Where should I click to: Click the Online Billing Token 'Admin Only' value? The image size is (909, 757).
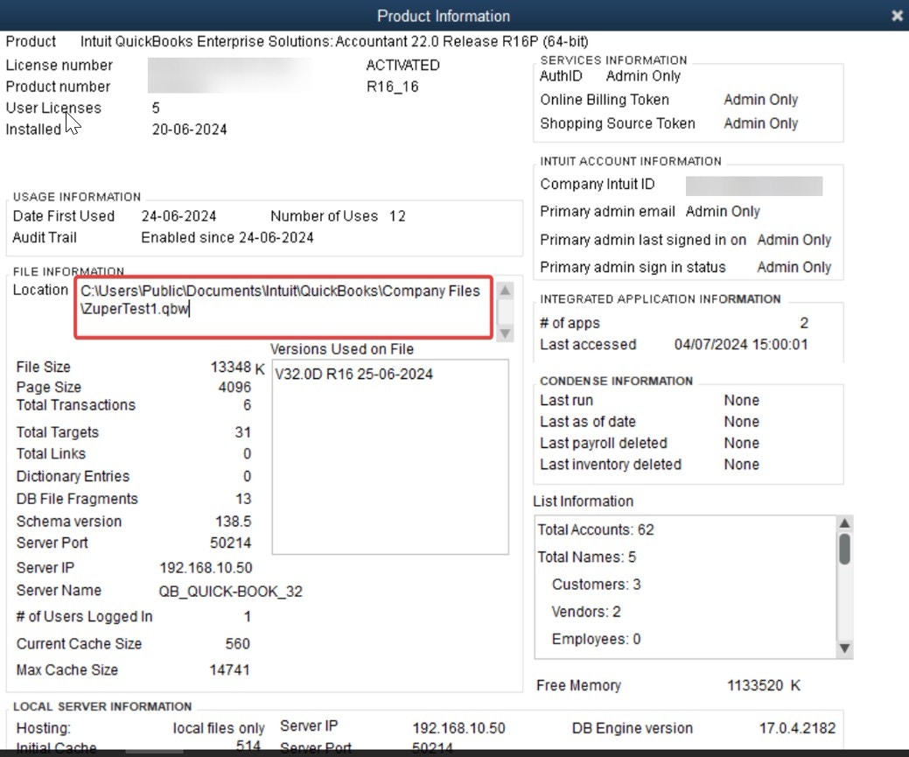760,100
